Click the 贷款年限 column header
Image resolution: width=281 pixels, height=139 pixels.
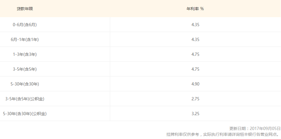point(25,9)
